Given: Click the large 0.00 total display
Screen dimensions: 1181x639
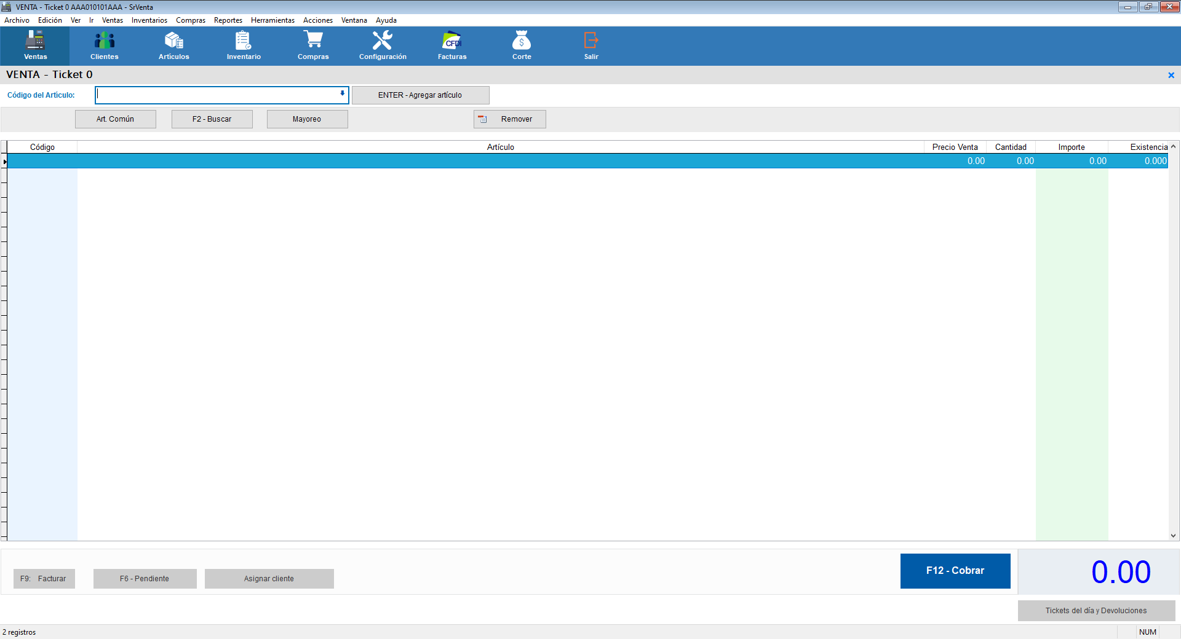Looking at the screenshot, I should [x=1121, y=572].
